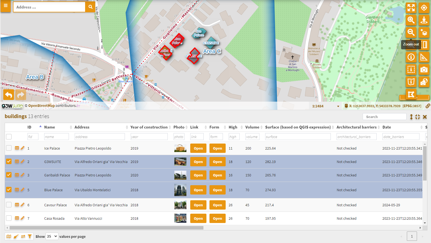Screen dimensions: 431x243
Task: Toggle the filter funnel icon below table
Action: [x=30, y=236]
